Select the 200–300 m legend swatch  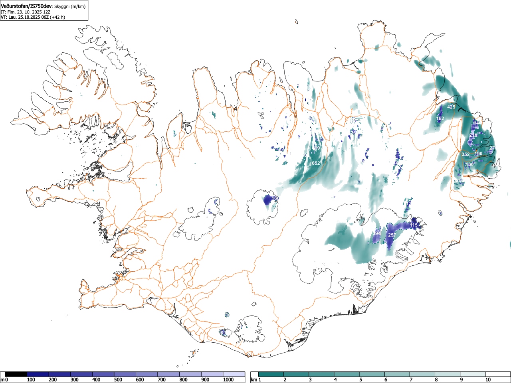[x=60, y=374]
